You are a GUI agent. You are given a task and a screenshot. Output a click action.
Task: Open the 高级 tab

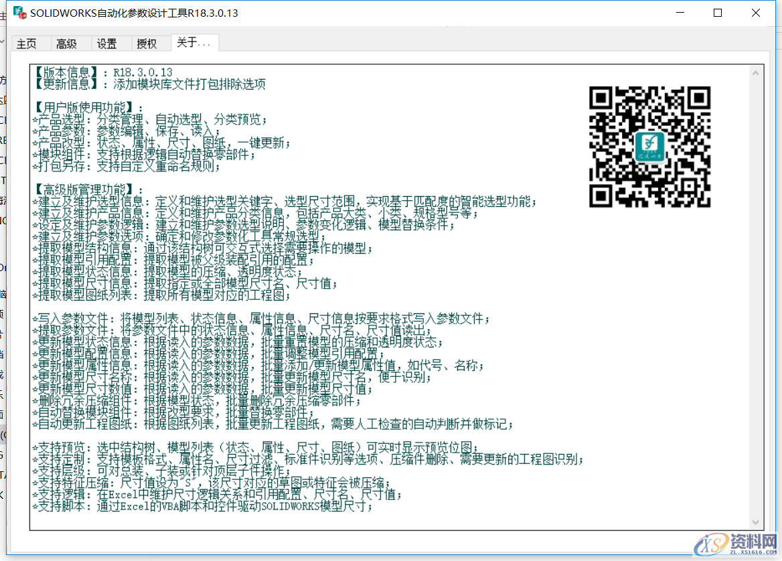click(x=68, y=43)
